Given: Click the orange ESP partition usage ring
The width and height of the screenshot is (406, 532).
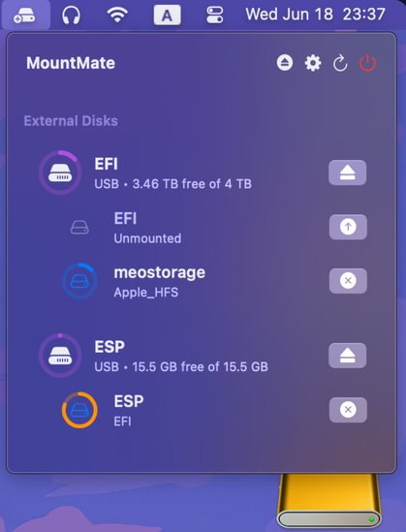Looking at the screenshot, I should tap(79, 410).
